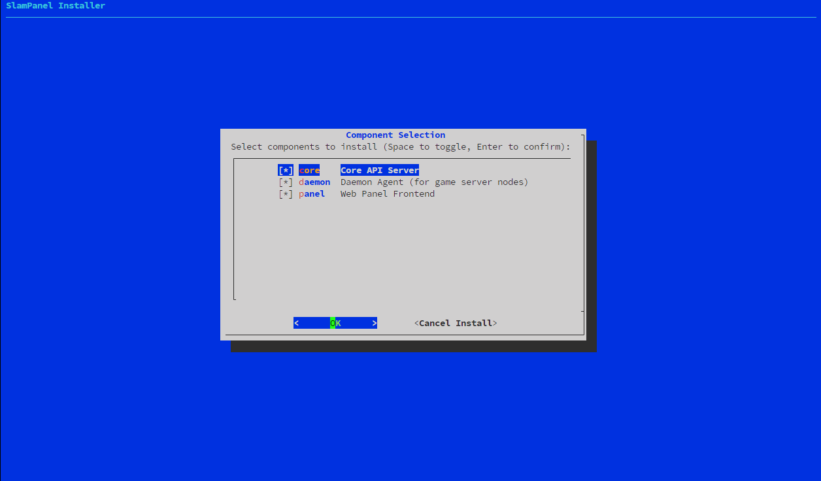
Task: Click the checkbox asterisk next to core
Action: (286, 170)
